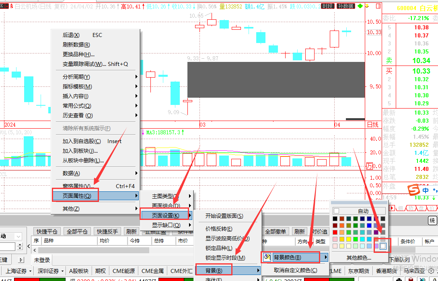The width and height of the screenshot is (438, 281).
Task: Expand 分析周期(Y) submenu
Action: point(96,77)
